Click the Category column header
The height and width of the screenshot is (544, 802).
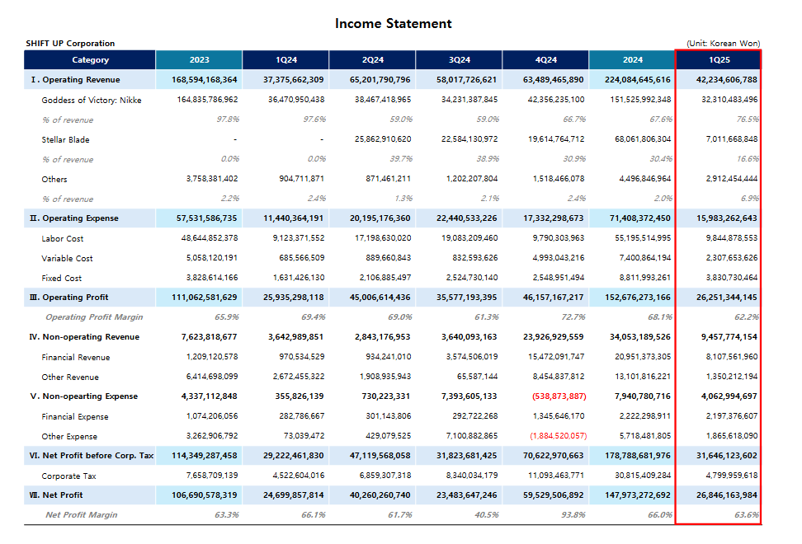(x=90, y=60)
